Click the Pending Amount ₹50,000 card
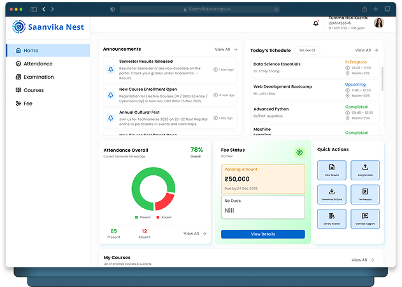The width and height of the screenshot is (402, 287). pos(263,179)
